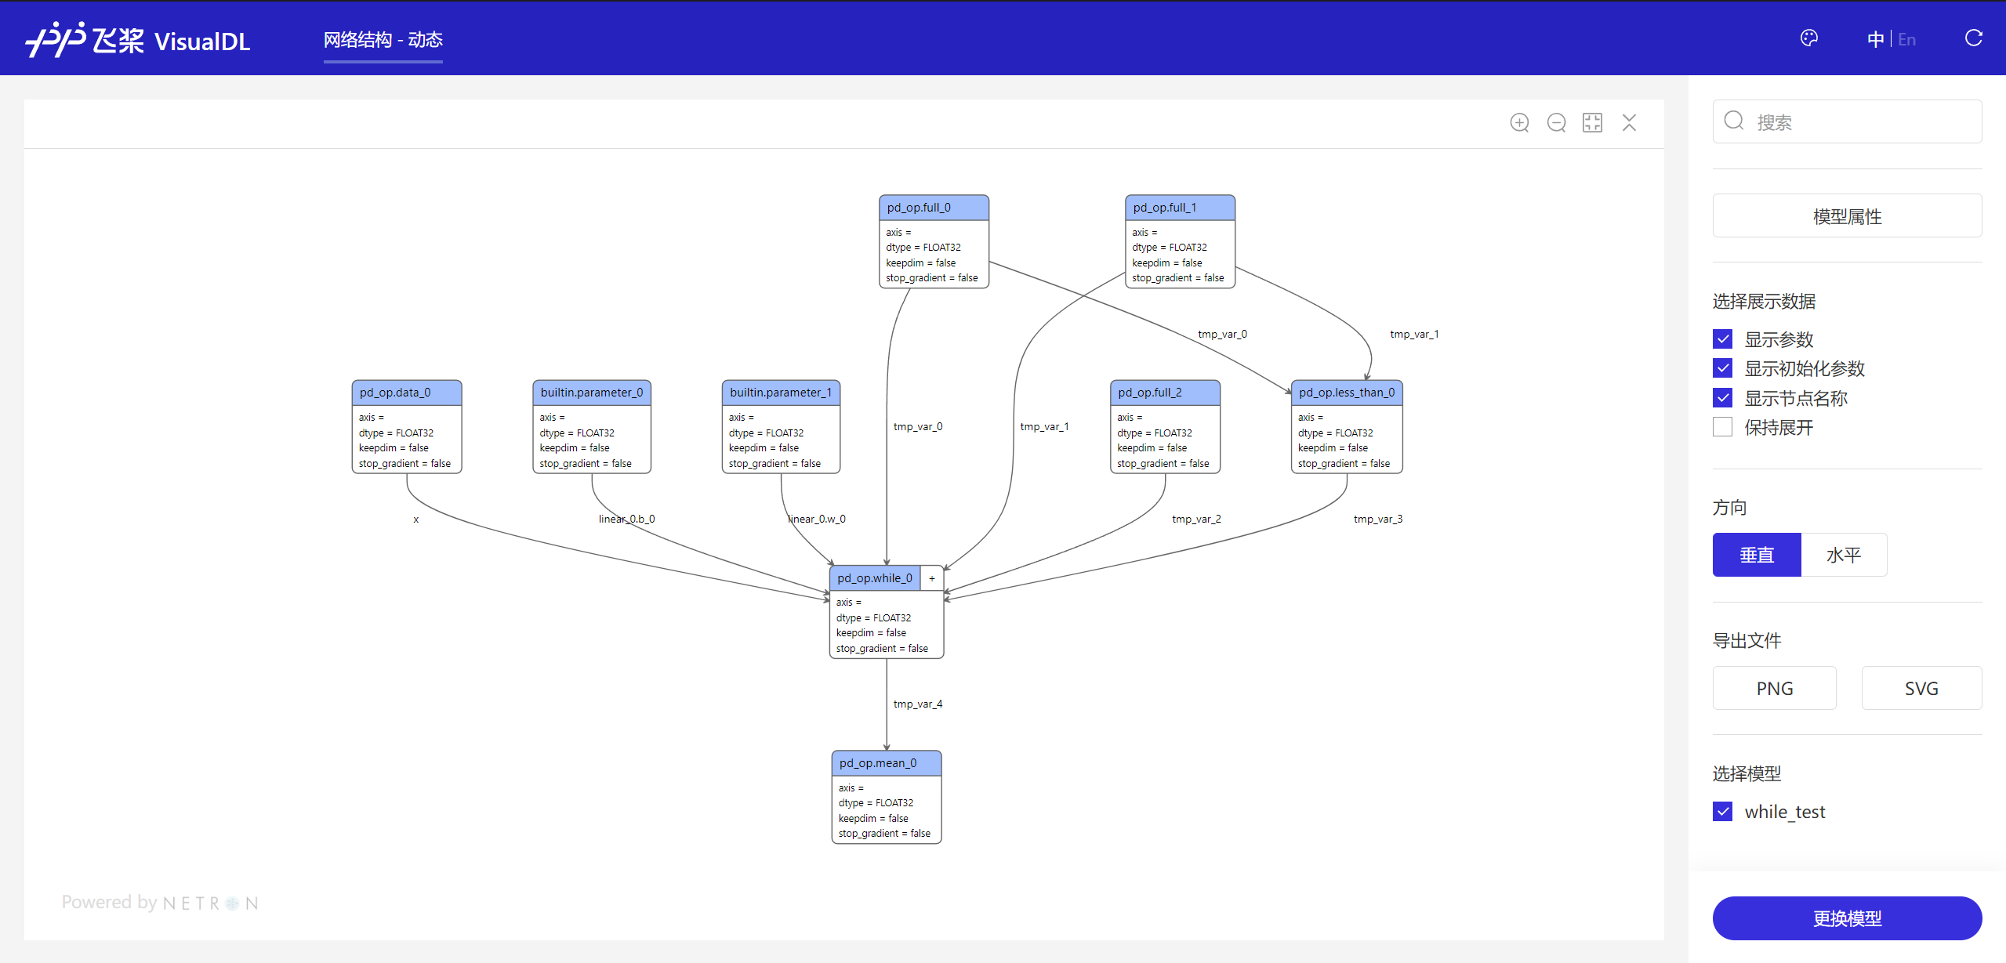Click the search magnifier icon
This screenshot has width=2006, height=963.
[1734, 121]
